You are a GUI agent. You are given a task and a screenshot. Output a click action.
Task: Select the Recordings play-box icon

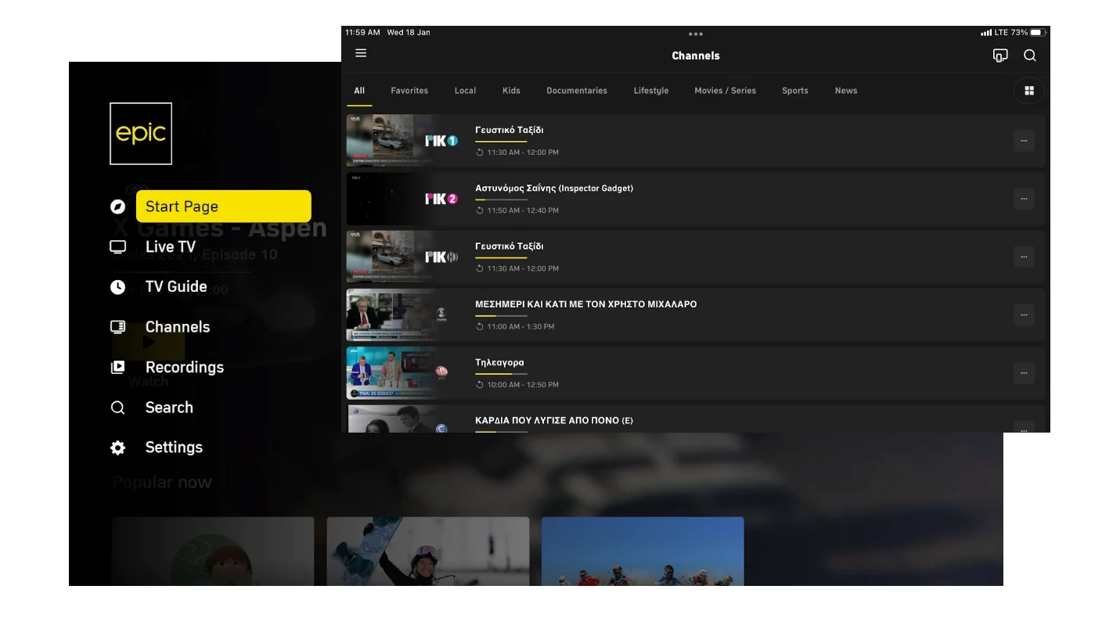coord(117,367)
